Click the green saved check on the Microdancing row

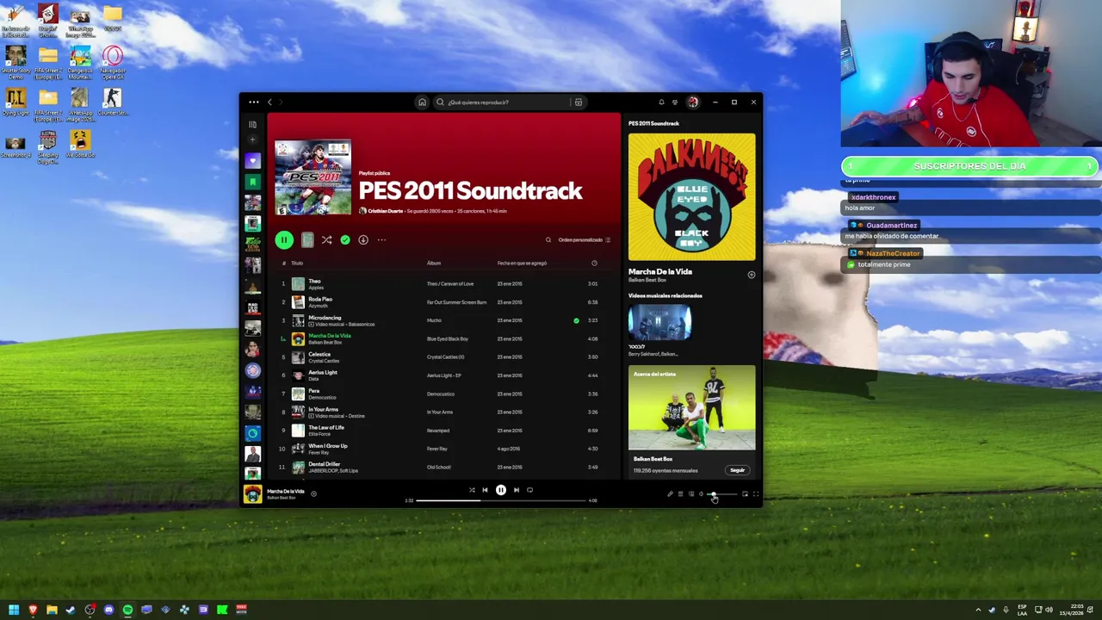pos(576,320)
